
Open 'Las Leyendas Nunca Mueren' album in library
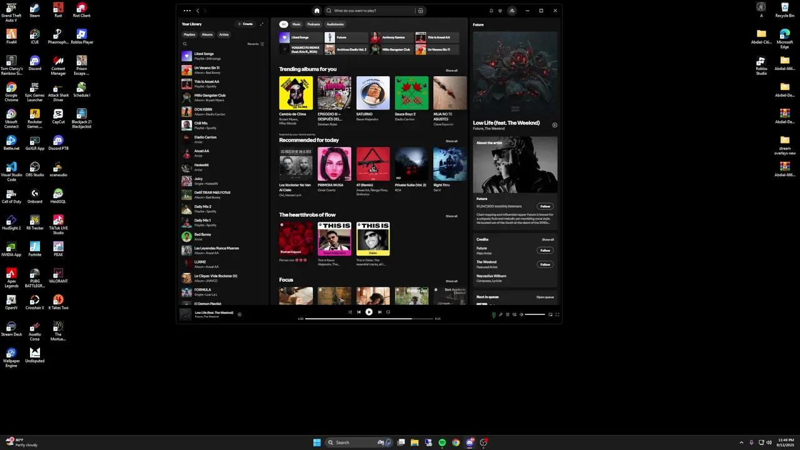[223, 250]
